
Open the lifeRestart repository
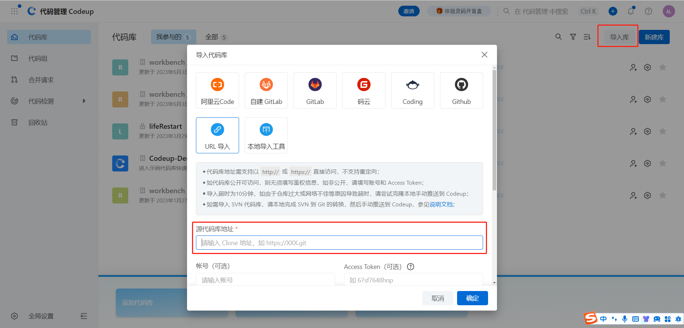click(165, 126)
